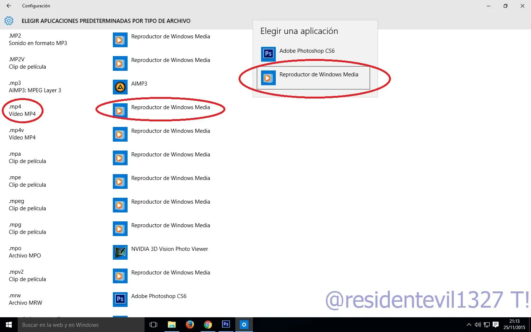
Task: Open the Action Center notifications icon
Action: click(x=496, y=325)
